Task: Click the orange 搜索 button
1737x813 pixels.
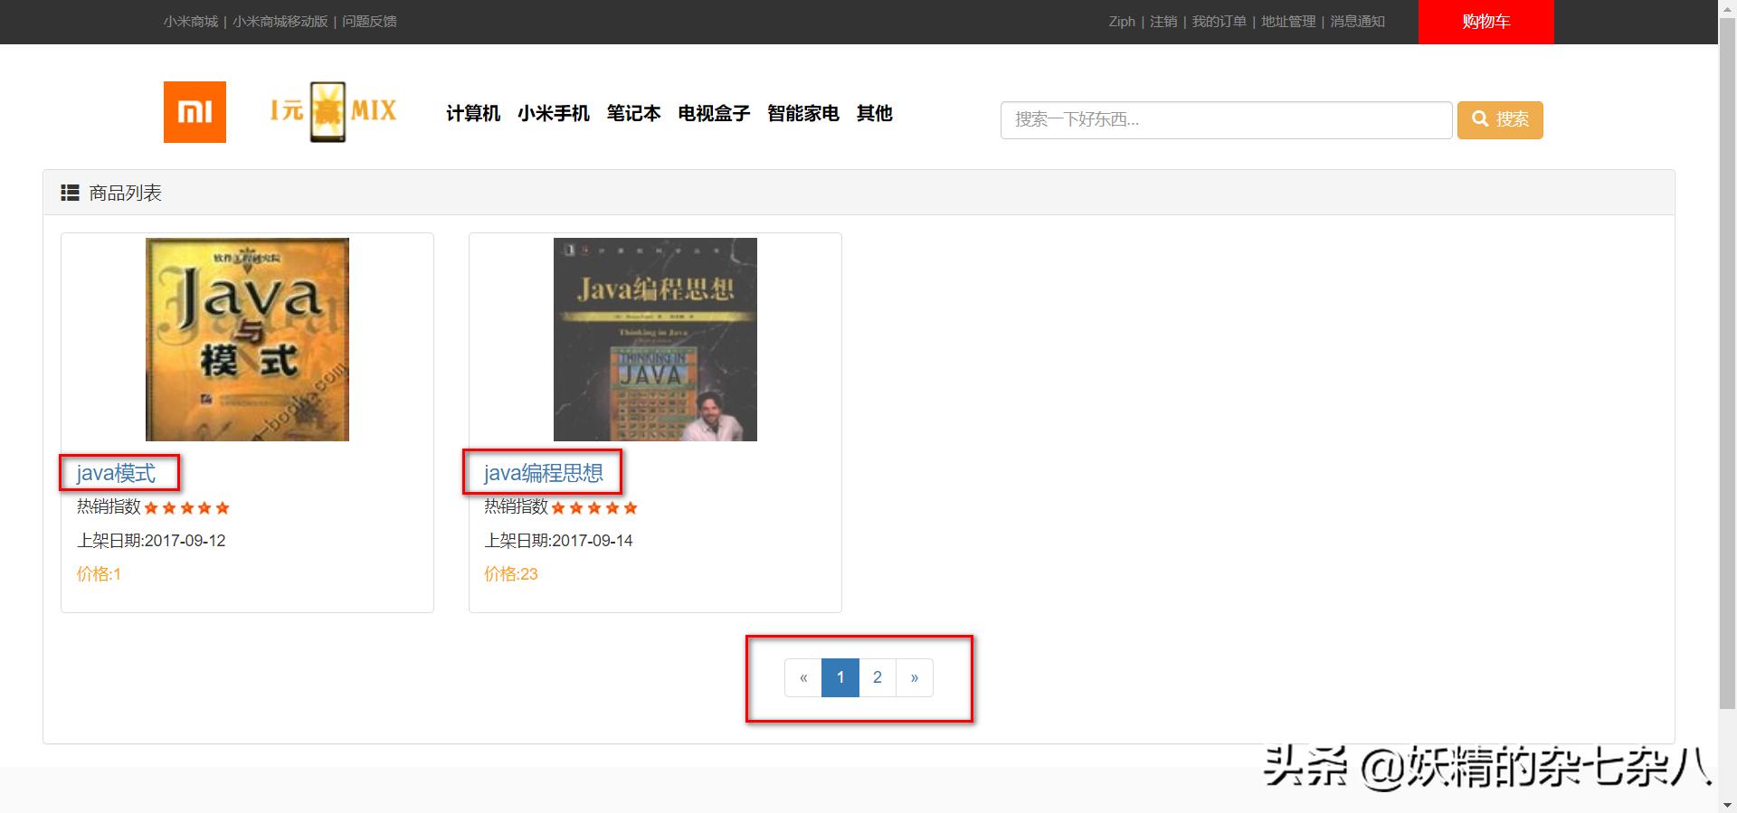Action: [1500, 120]
